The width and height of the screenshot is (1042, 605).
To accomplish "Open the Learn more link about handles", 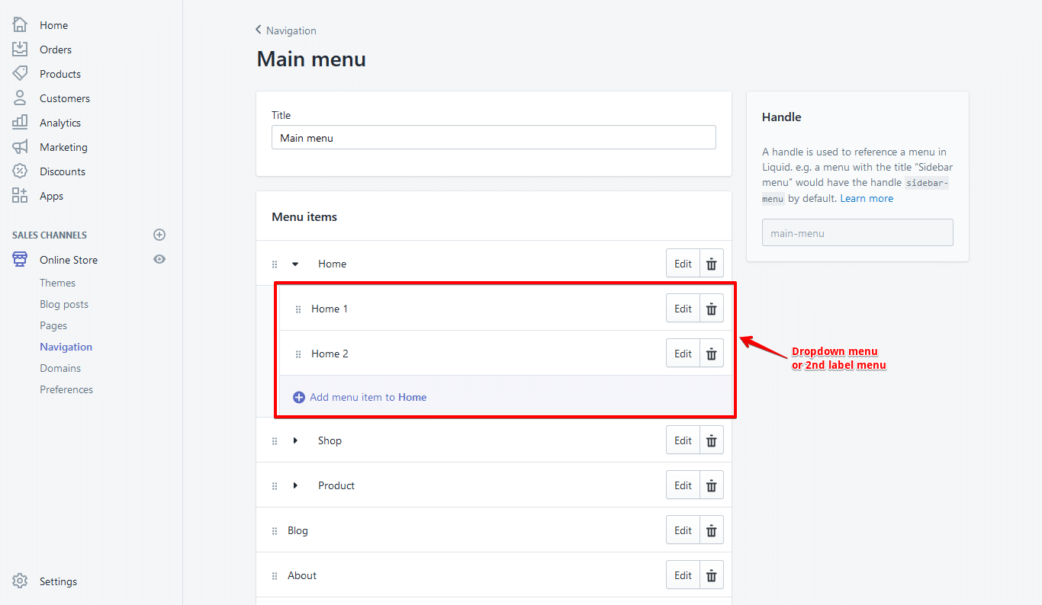I will tap(867, 197).
